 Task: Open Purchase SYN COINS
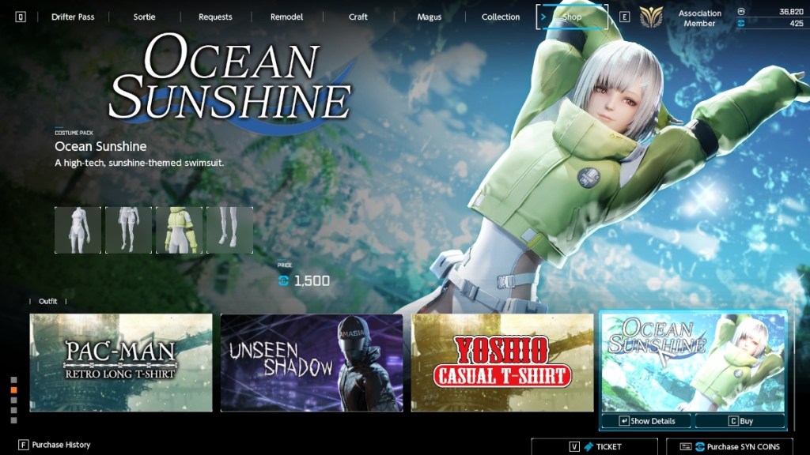coord(736,447)
